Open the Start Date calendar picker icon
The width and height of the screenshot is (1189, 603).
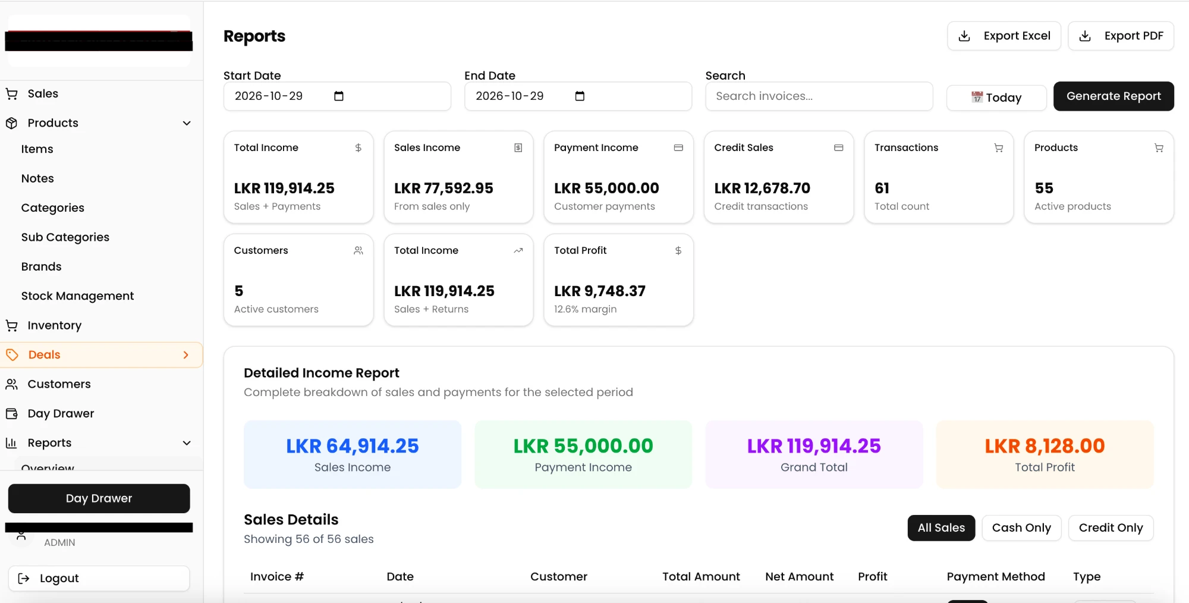tap(339, 96)
